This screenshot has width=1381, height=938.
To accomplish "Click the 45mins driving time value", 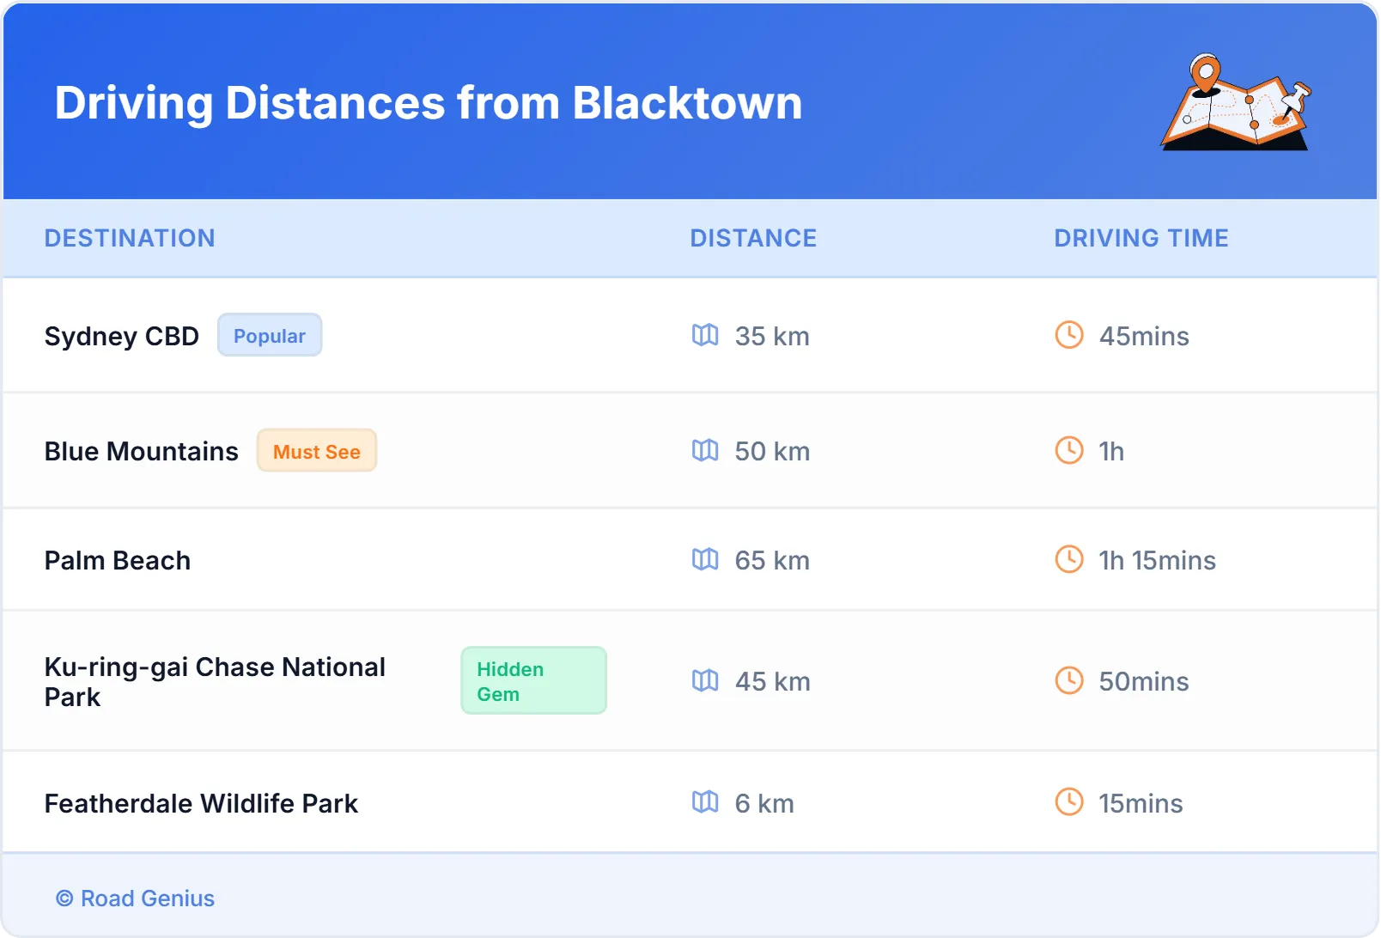I will (x=1144, y=336).
